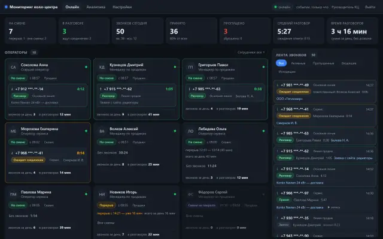Click the ВА avatar of Волков Алексей
The height and width of the screenshot is (239, 383).
click(x=102, y=131)
